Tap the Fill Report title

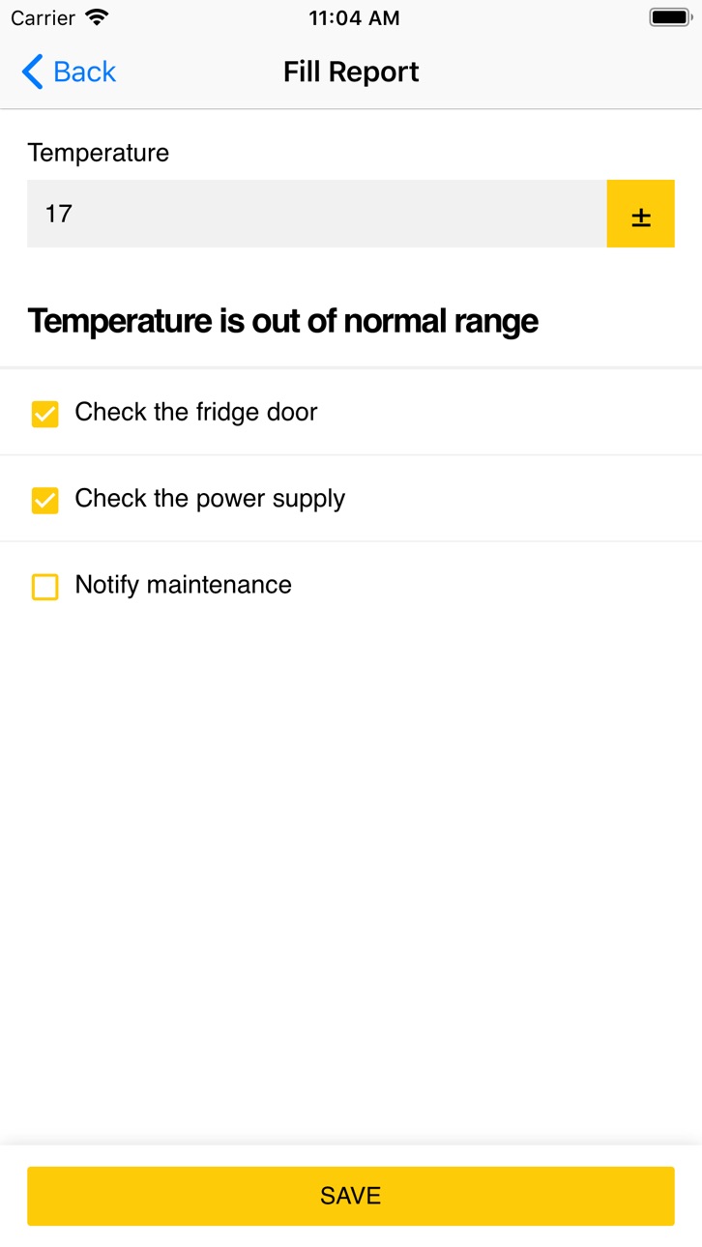[x=351, y=72]
